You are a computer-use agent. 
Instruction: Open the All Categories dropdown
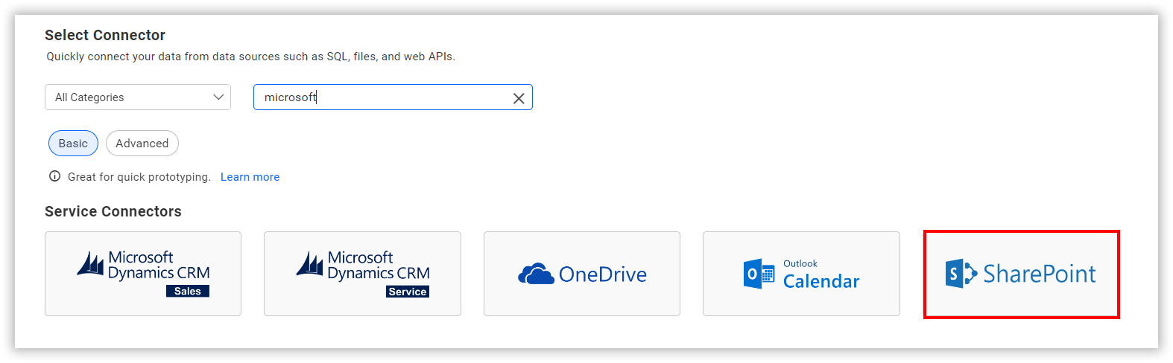[x=138, y=97]
